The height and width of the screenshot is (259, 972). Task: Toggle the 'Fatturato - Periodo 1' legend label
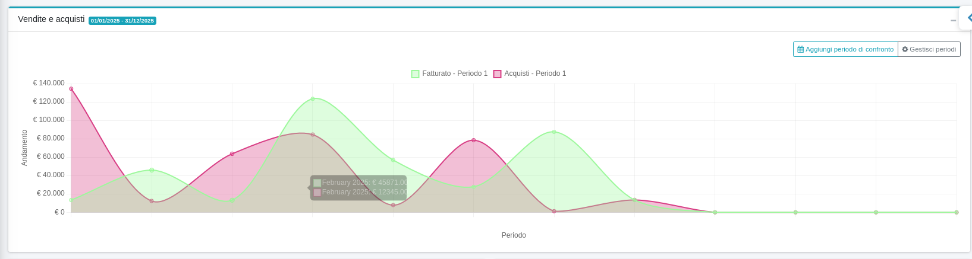click(x=455, y=73)
